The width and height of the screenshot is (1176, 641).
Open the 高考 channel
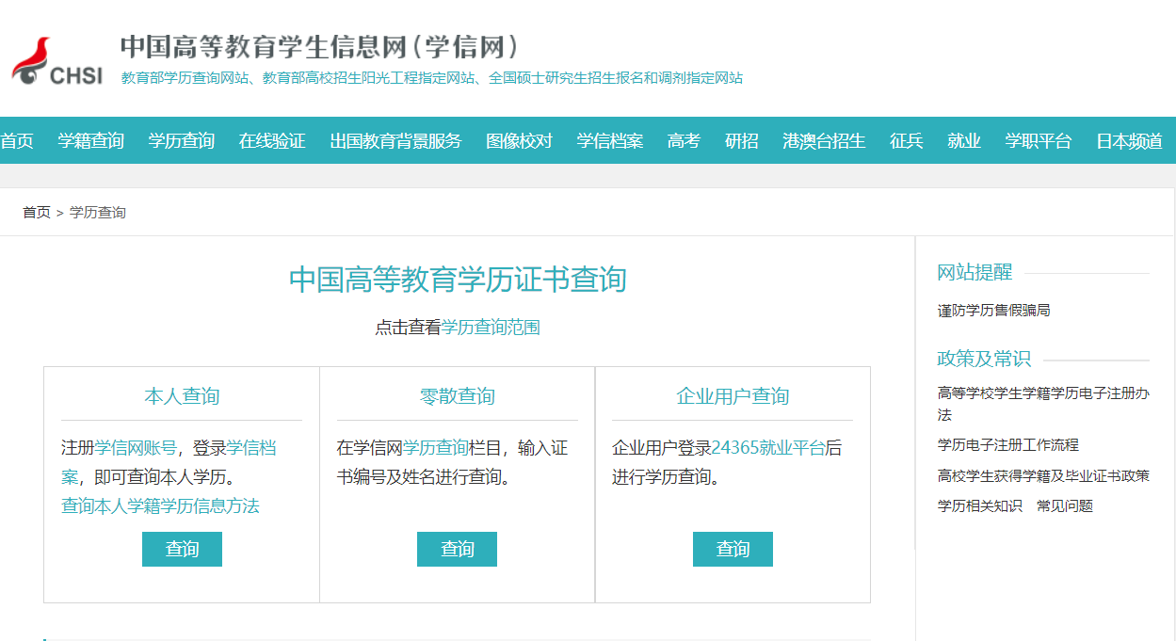[x=683, y=140]
